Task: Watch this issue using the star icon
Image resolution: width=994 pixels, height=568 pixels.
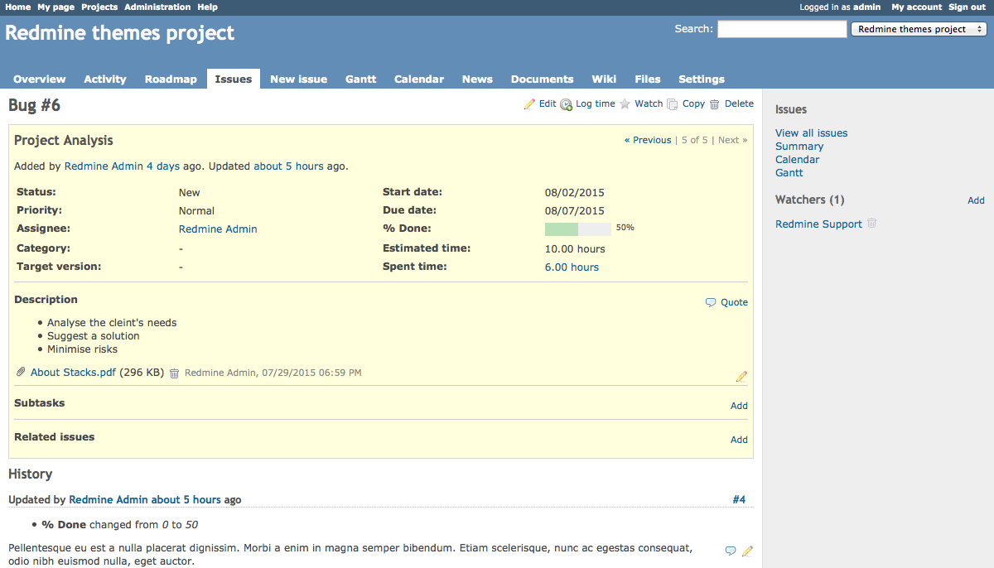Action: point(625,104)
